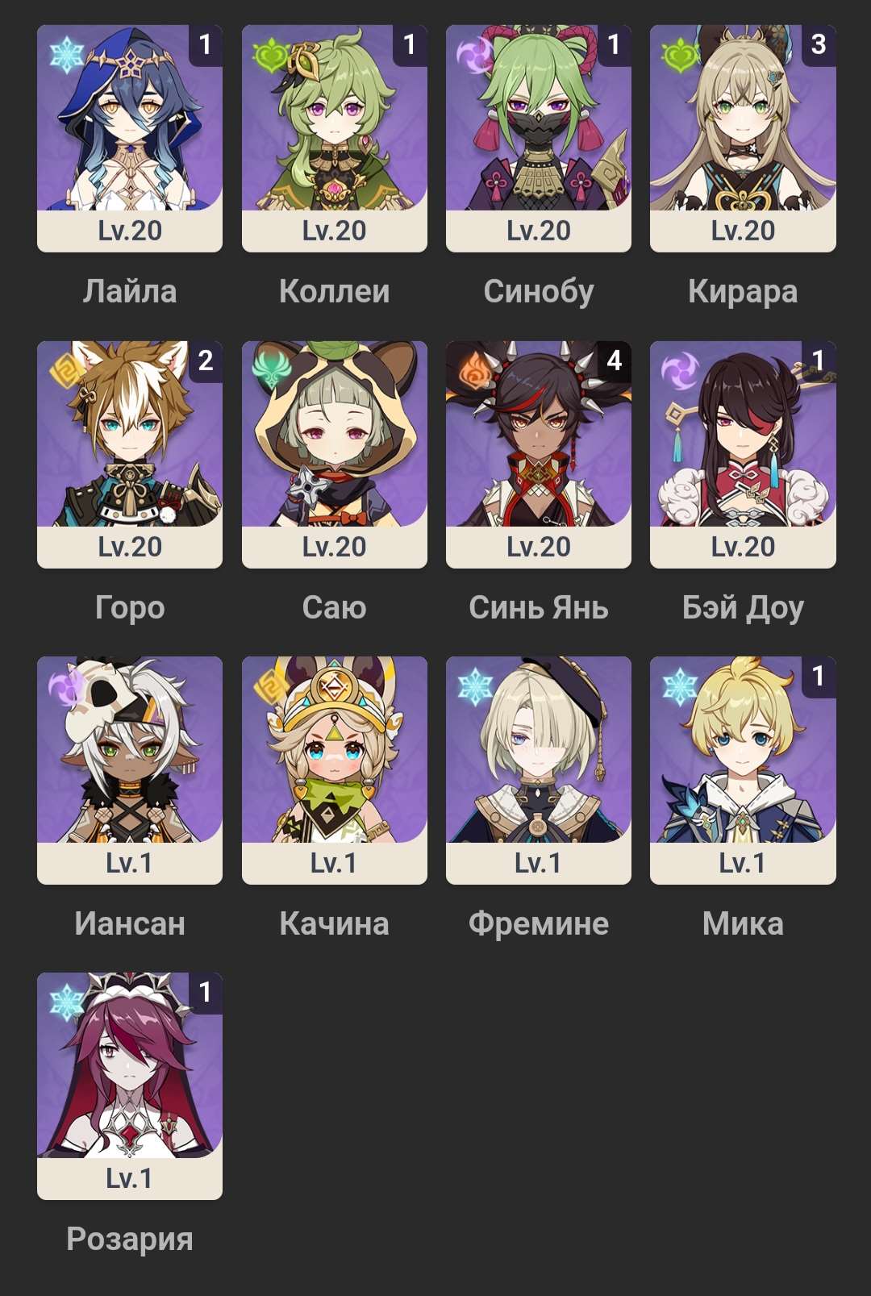The height and width of the screenshot is (1296, 871).
Task: Click constellation badge 2 on Горо
Action: point(206,360)
